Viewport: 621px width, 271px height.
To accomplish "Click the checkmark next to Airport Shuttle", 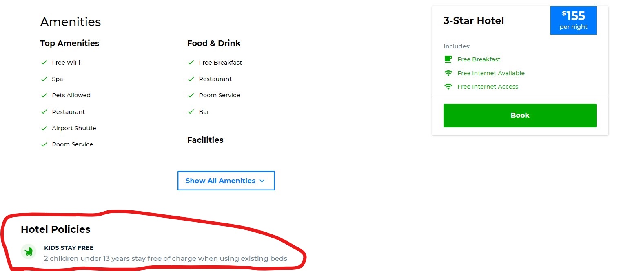I will click(x=44, y=128).
